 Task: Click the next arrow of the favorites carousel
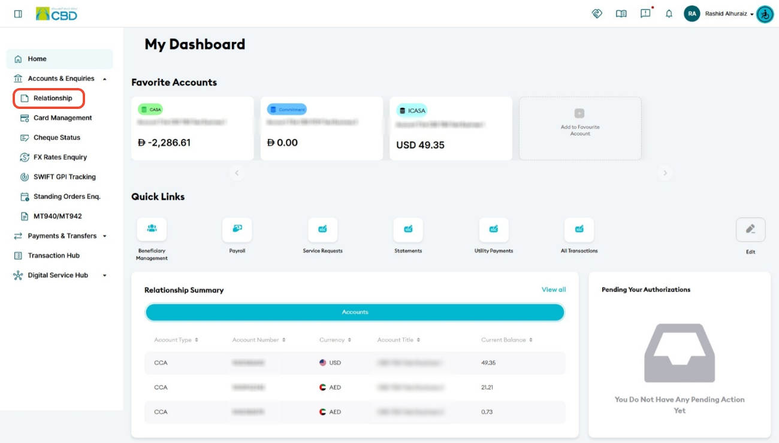coord(665,173)
